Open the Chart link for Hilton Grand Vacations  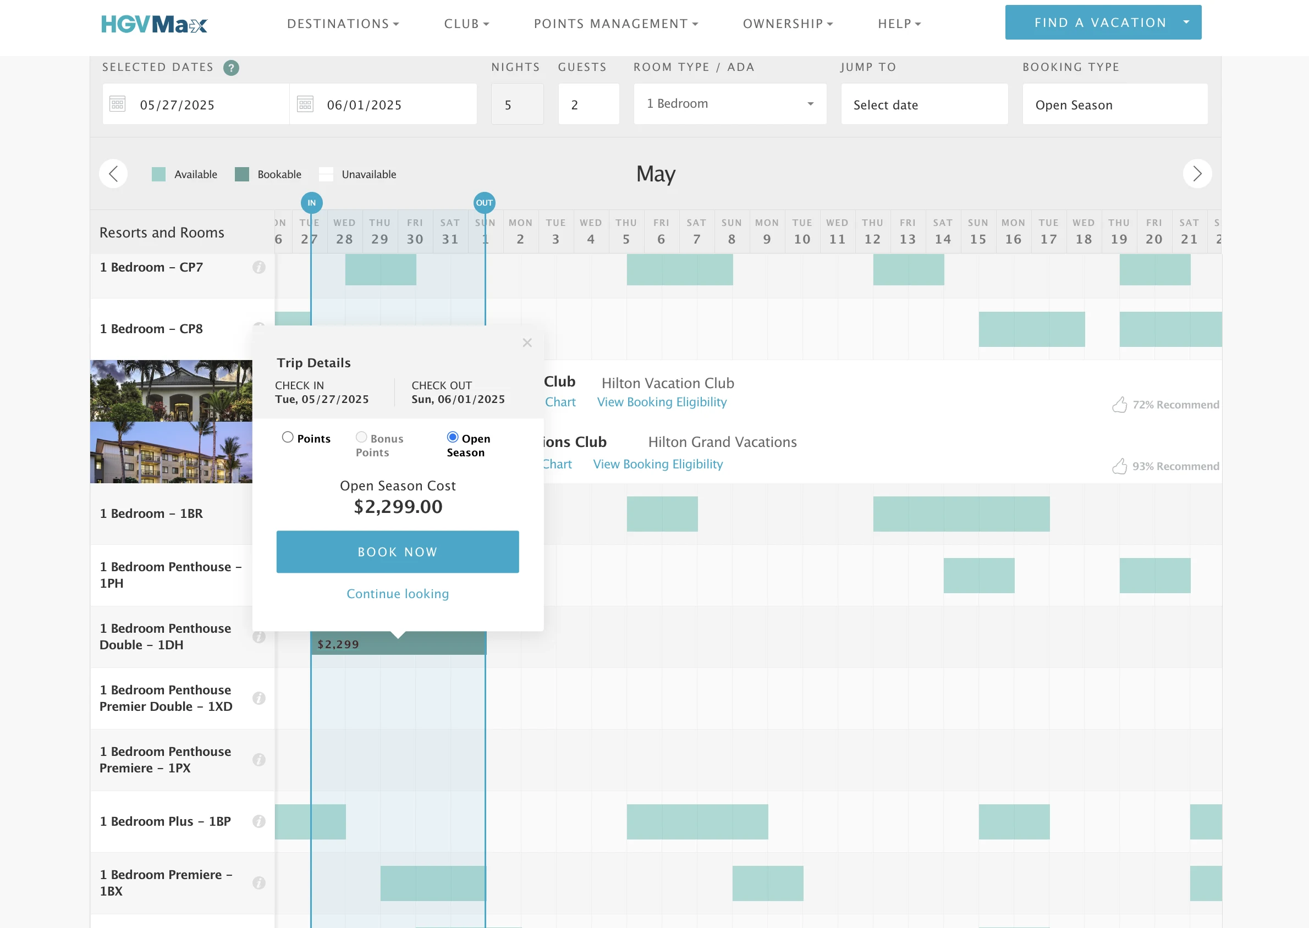point(557,464)
